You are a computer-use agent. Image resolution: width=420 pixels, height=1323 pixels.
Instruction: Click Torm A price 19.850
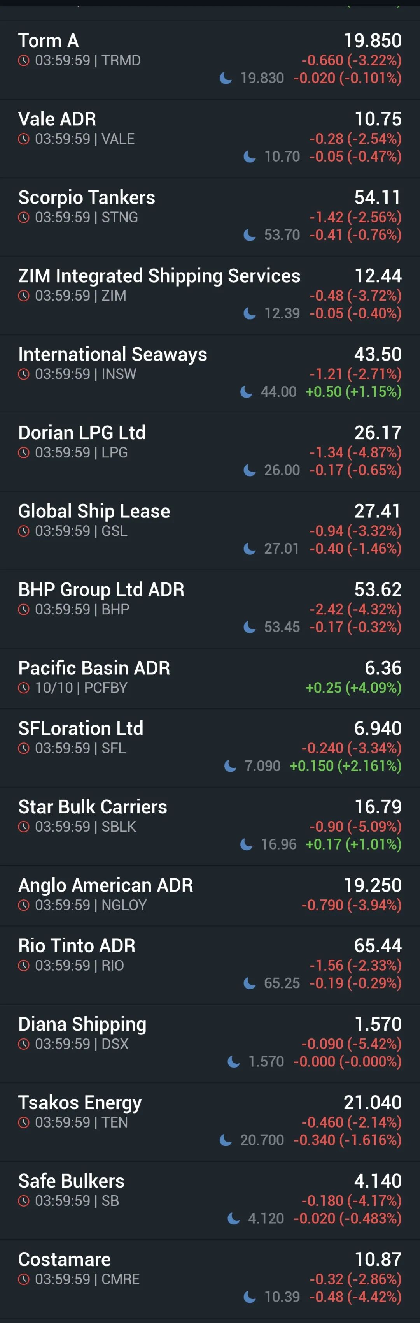tap(372, 40)
